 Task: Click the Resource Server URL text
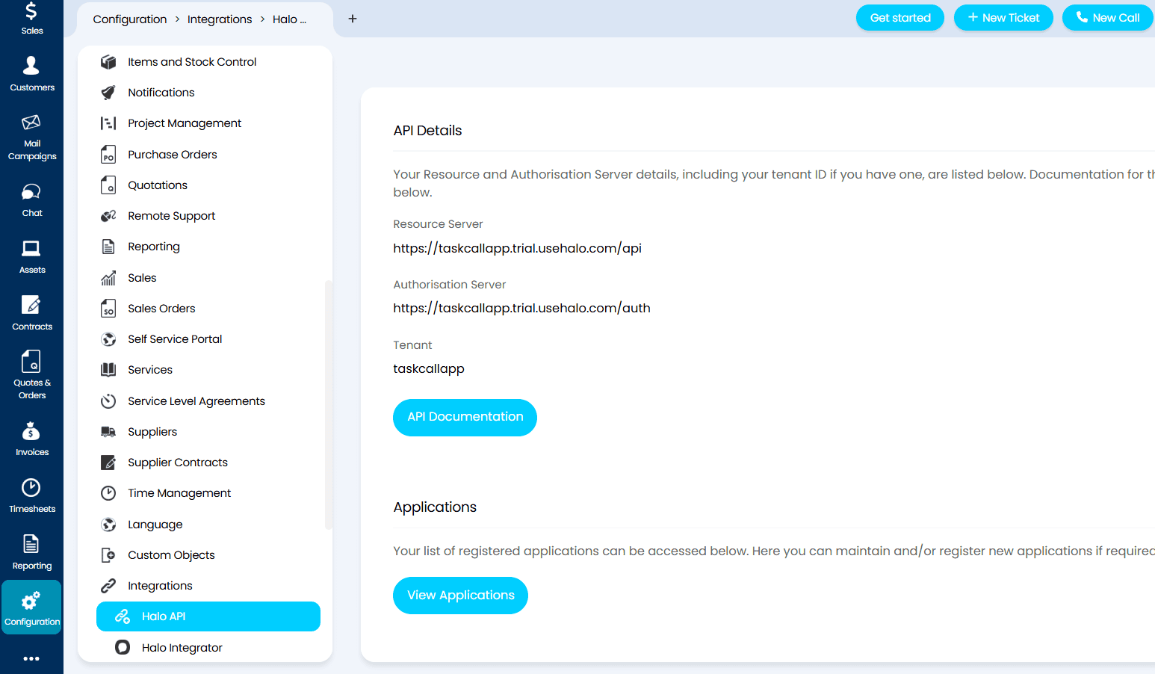point(518,248)
